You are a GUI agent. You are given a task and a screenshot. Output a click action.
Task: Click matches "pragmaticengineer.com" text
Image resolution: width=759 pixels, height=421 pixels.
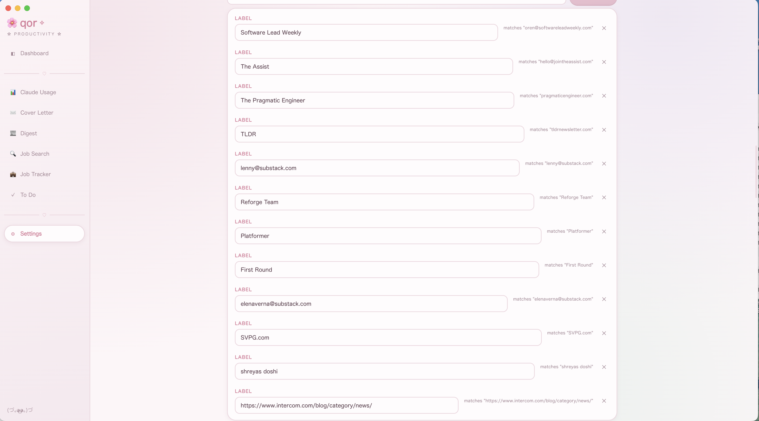tap(556, 96)
